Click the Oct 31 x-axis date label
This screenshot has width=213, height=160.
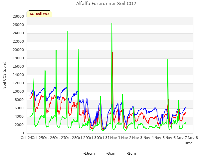(104, 138)
